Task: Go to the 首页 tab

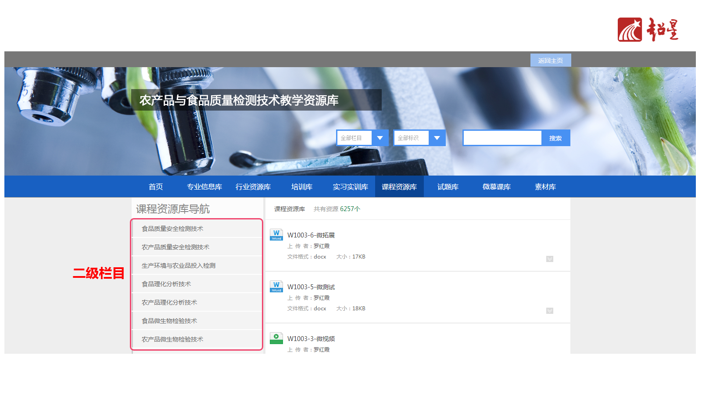Action: click(x=156, y=187)
